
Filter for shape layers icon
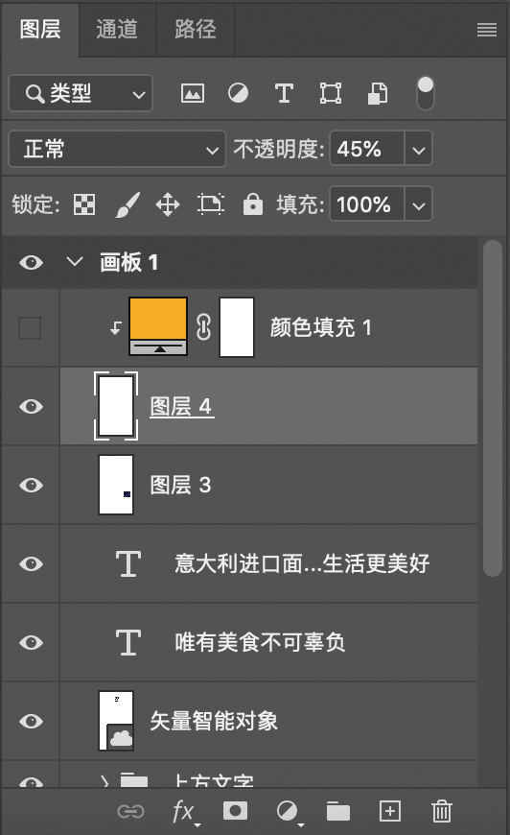(x=330, y=94)
